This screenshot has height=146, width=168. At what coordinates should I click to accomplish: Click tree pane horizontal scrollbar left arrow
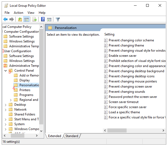click(x=5, y=136)
